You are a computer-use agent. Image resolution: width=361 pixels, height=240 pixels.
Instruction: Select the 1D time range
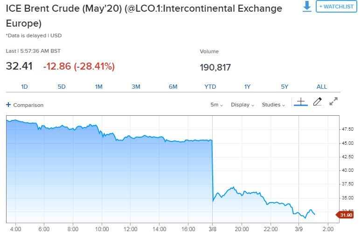coord(25,86)
